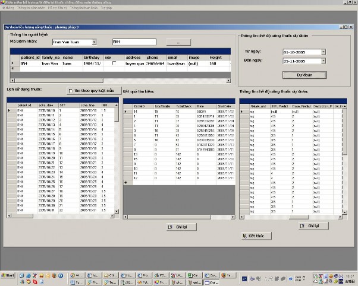
Task: Expand the Đến ngày date picker
Action: [x=323, y=61]
